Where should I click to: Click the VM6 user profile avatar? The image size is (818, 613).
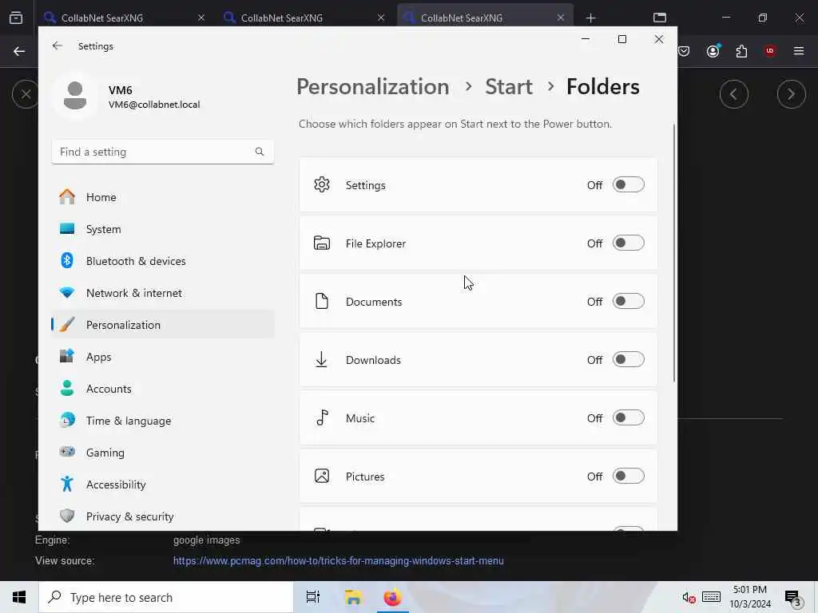point(75,96)
